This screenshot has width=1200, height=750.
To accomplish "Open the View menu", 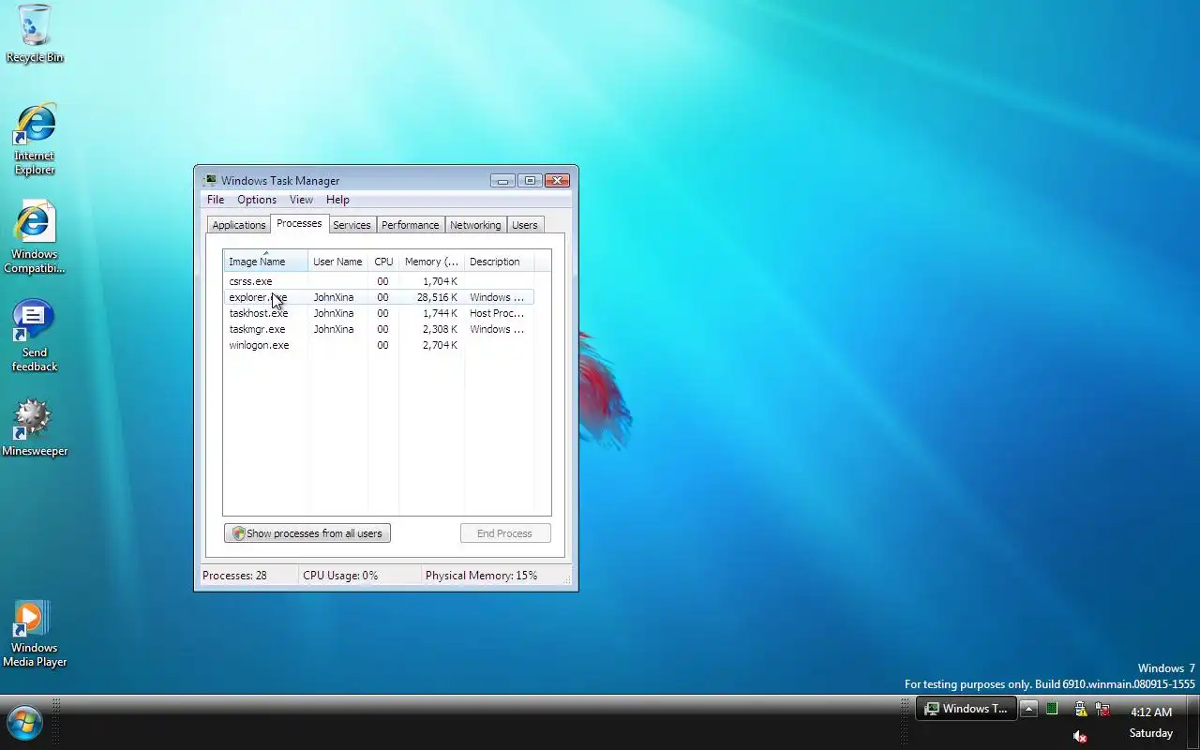I will point(301,200).
